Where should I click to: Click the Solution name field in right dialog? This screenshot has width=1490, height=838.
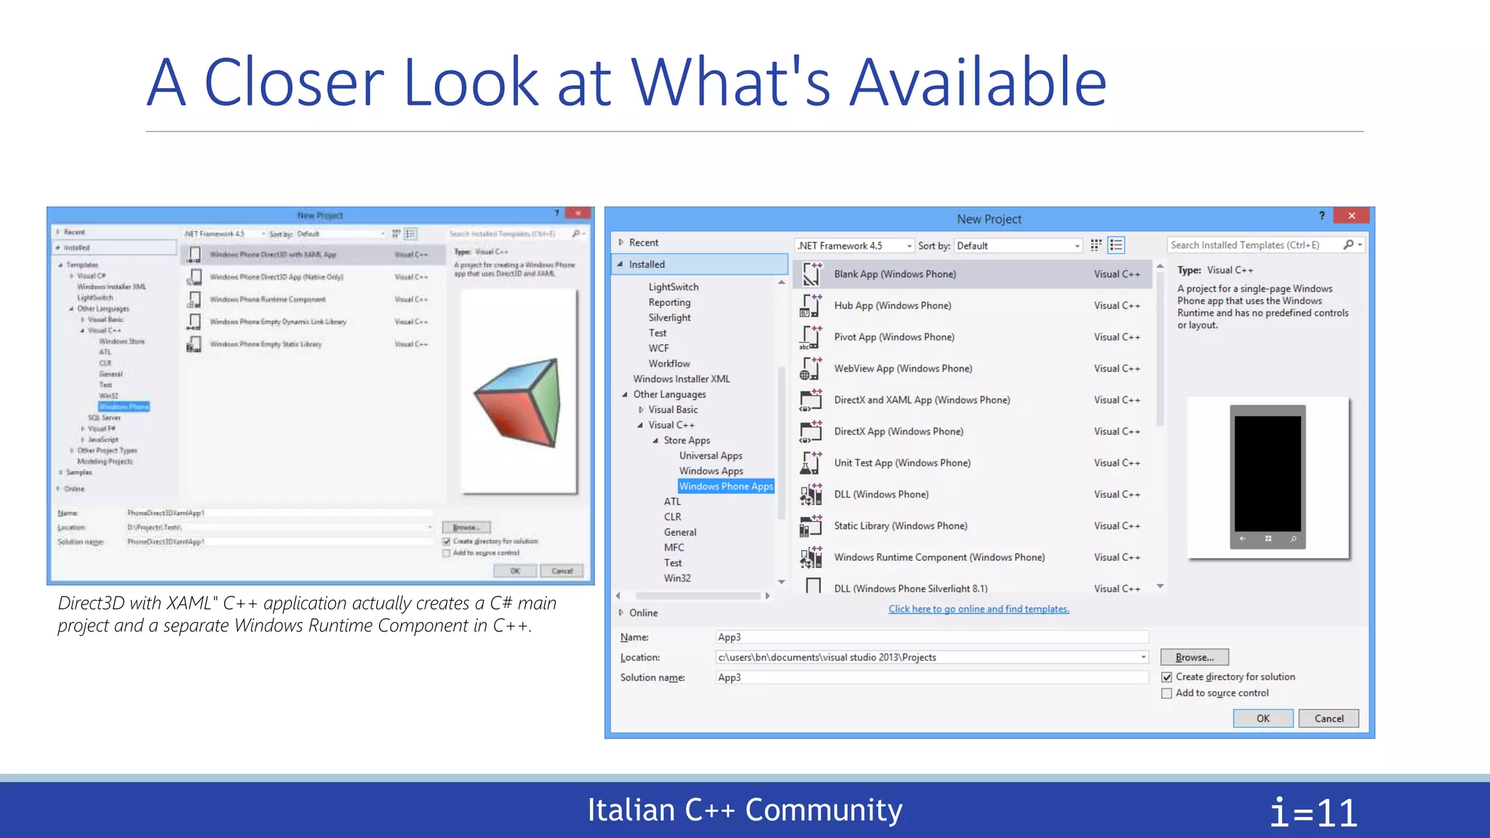931,677
